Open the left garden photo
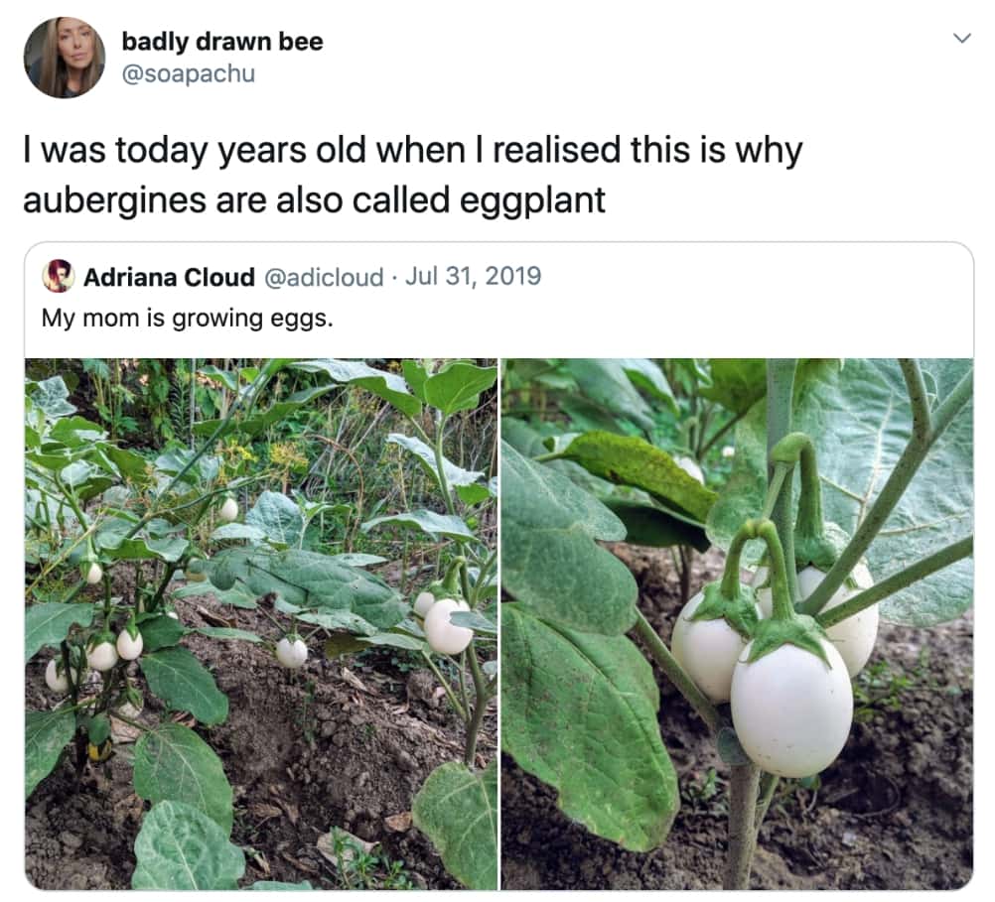 261,624
